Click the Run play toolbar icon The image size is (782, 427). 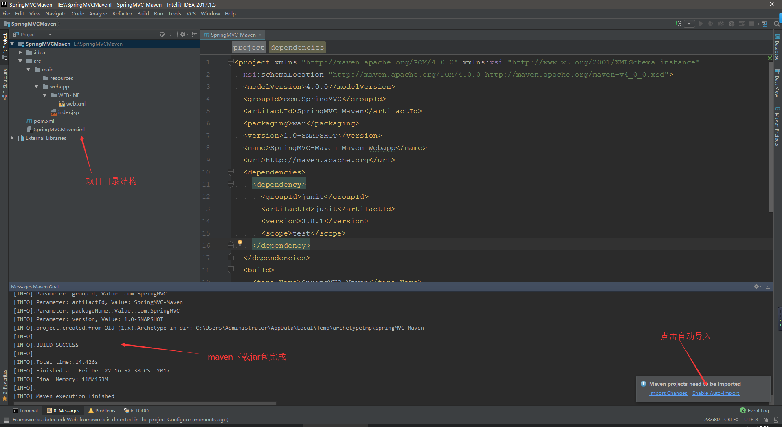pos(701,24)
